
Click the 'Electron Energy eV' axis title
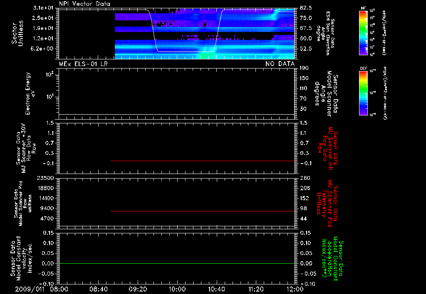30,93
